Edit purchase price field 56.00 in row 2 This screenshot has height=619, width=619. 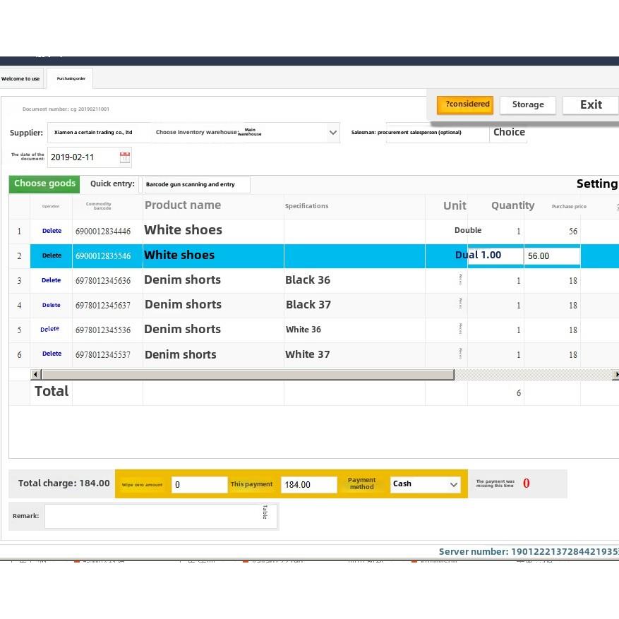pos(552,256)
